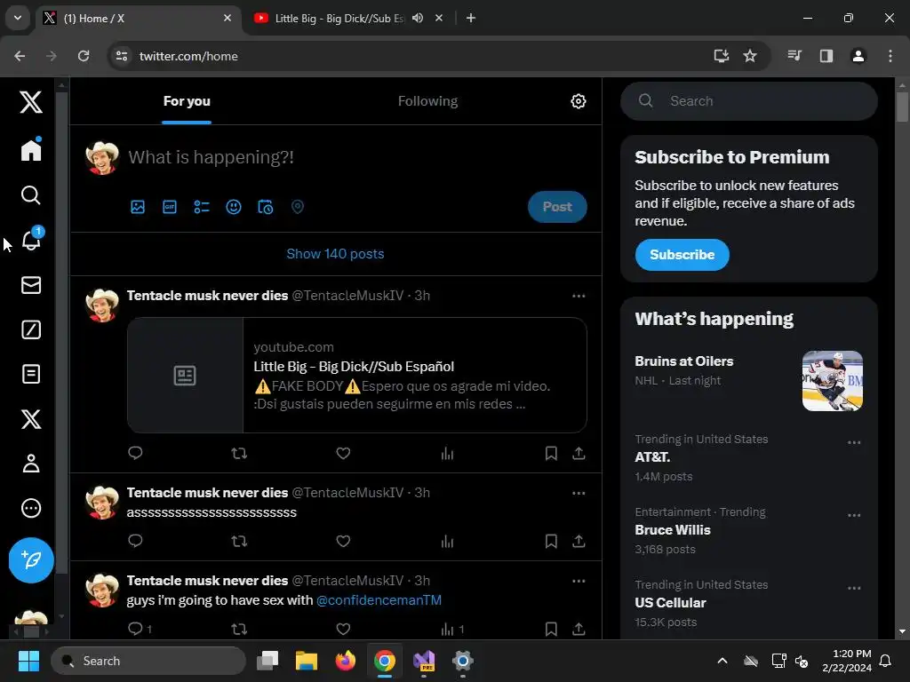Open File Explorer from taskbar
Image resolution: width=910 pixels, height=682 pixels.
click(x=307, y=661)
